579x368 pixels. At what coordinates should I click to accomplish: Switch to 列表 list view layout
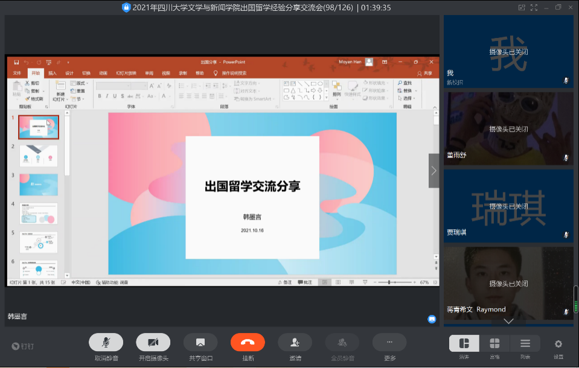[x=525, y=343]
